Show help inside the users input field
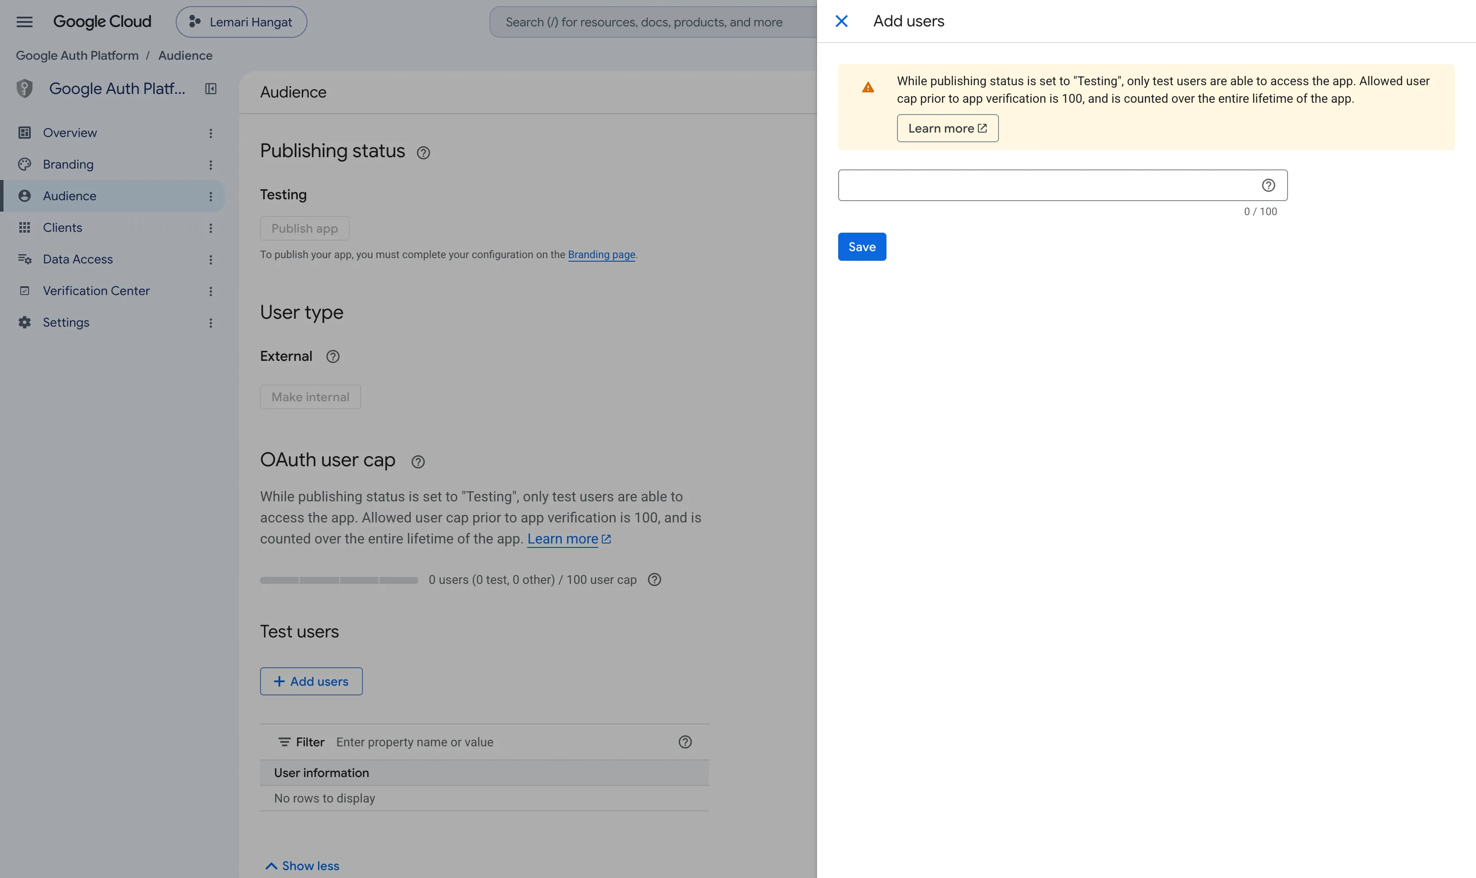Screen dimensions: 1476x878 point(1268,185)
